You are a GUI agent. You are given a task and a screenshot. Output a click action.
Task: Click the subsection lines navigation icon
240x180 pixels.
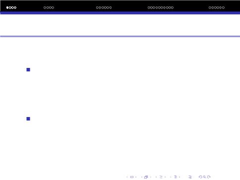coord(161,177)
